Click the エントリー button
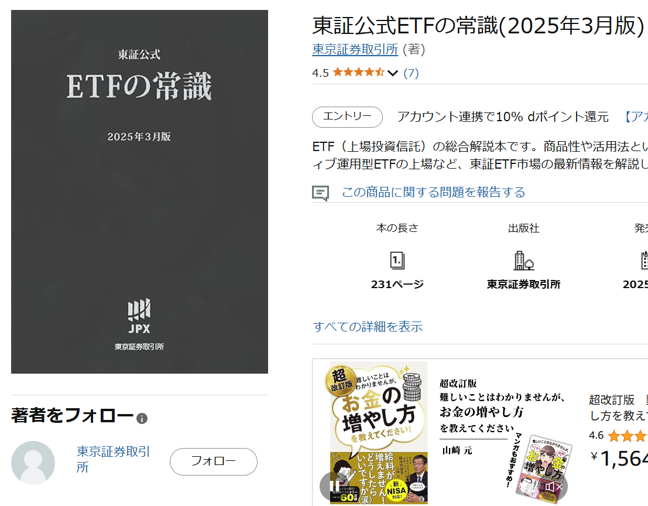Screen dimensions: 648x506 click(347, 117)
